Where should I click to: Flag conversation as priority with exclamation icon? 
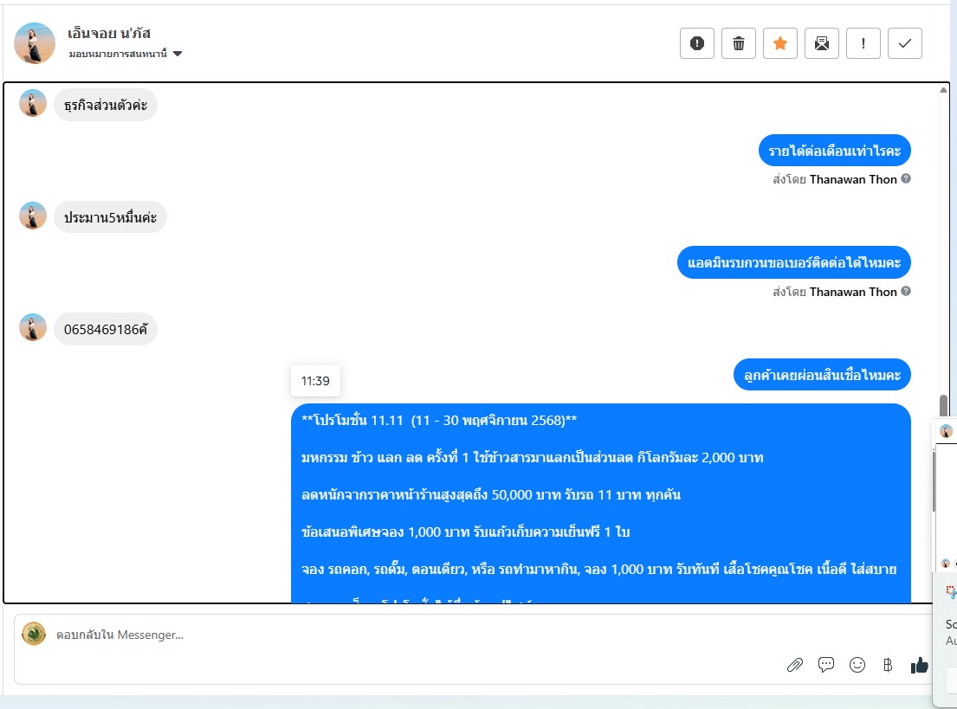pos(863,43)
